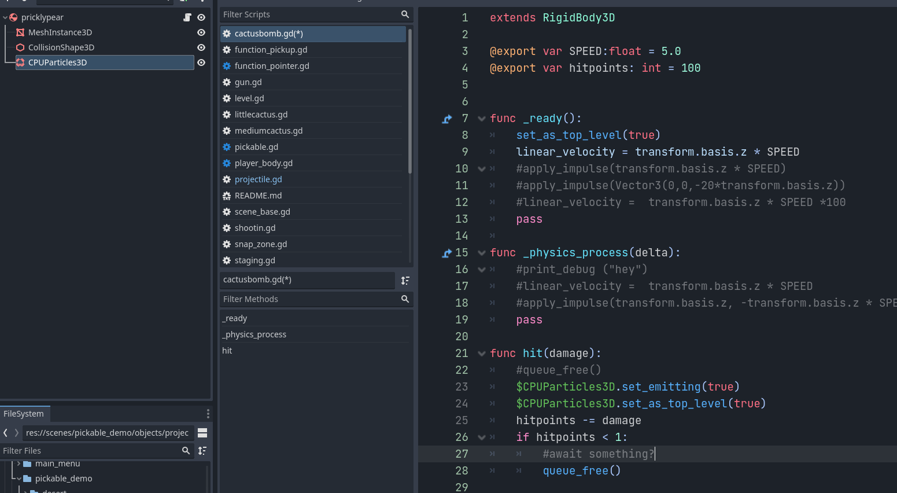Select the MeshInstance3D node icon
The image size is (897, 493).
point(20,32)
